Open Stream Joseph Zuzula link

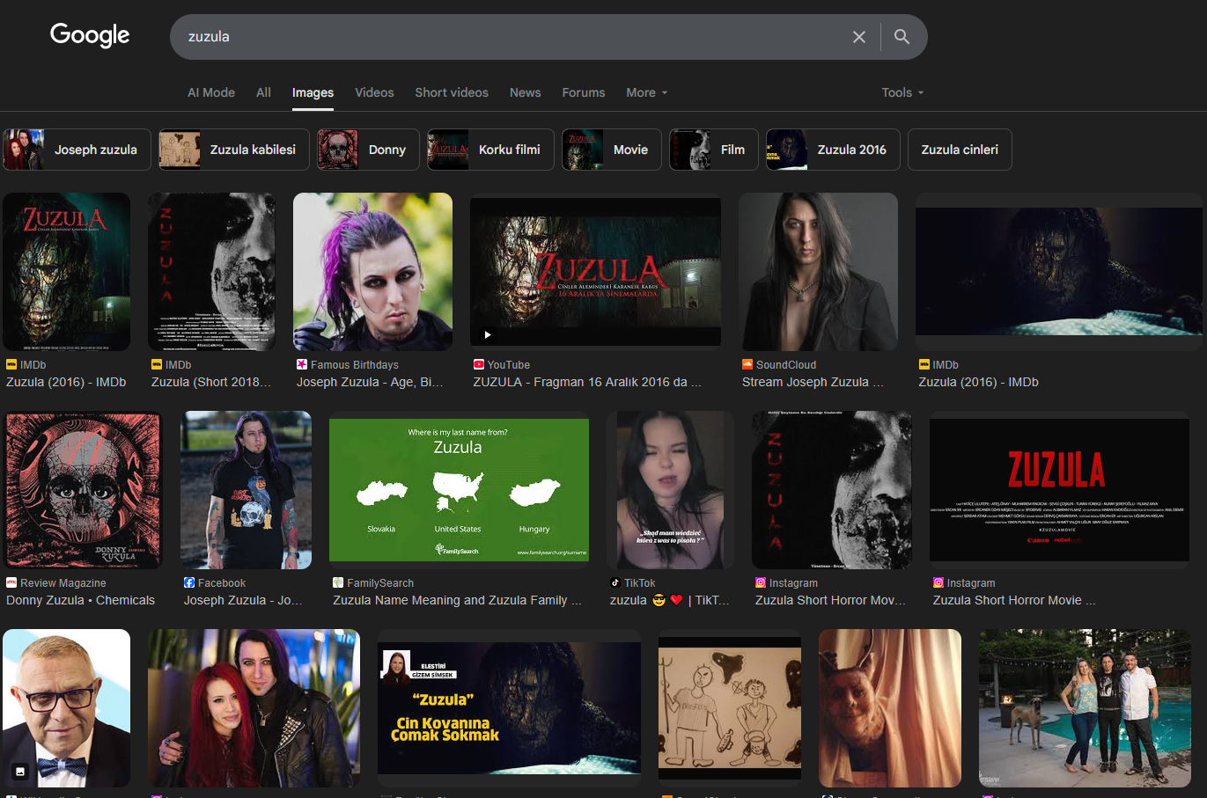(x=813, y=382)
